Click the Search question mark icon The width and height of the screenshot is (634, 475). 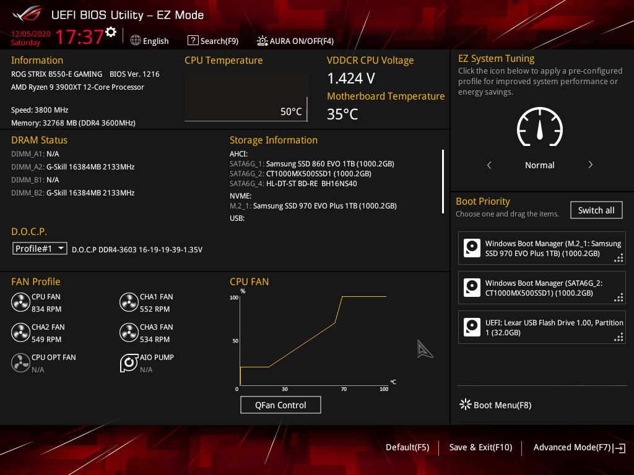pyautogui.click(x=193, y=40)
